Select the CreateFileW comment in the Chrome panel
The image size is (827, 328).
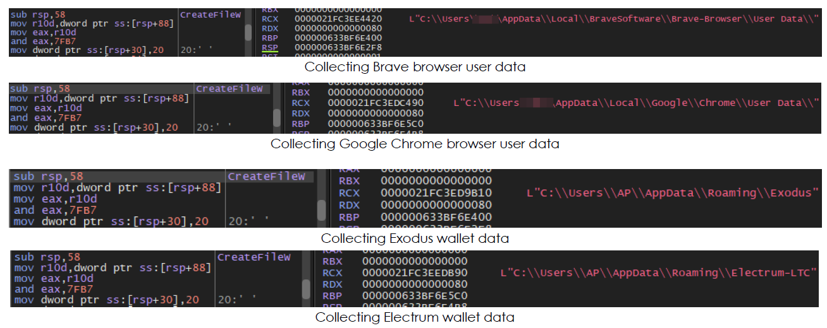(228, 89)
